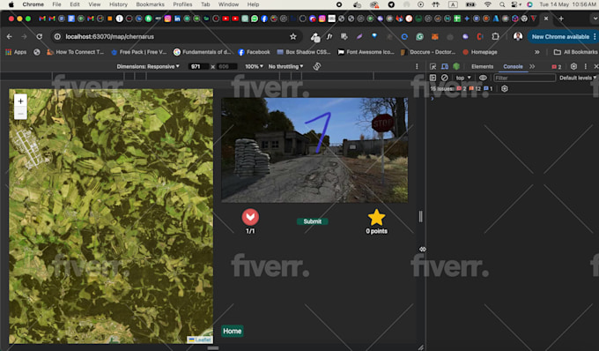
Task: Click the viewport side resize handle
Action: click(x=420, y=216)
